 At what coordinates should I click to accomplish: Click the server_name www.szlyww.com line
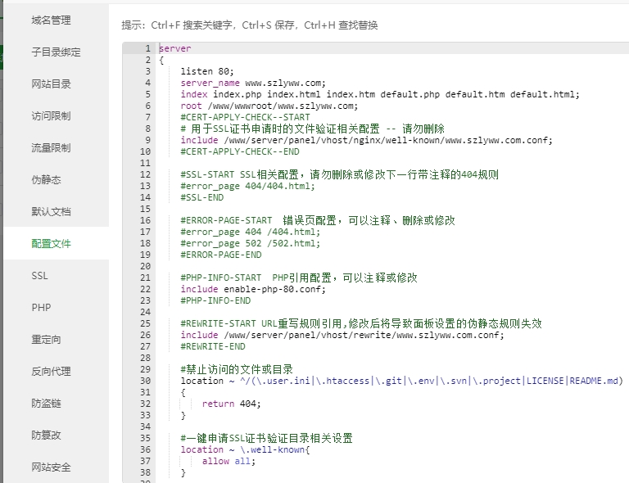(x=253, y=83)
